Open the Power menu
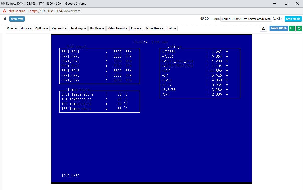The height and width of the screenshot is (190, 303). coord(136,28)
